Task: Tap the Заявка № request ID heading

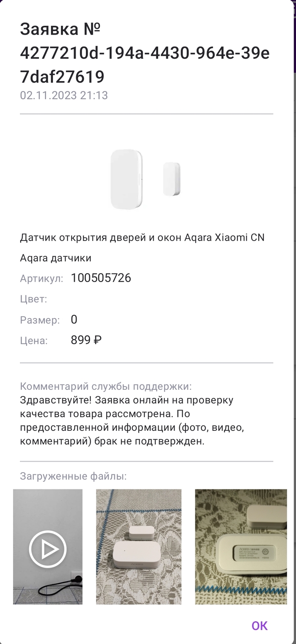Action: (x=145, y=53)
